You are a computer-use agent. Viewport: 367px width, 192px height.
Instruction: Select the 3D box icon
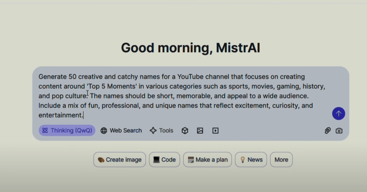pyautogui.click(x=185, y=131)
